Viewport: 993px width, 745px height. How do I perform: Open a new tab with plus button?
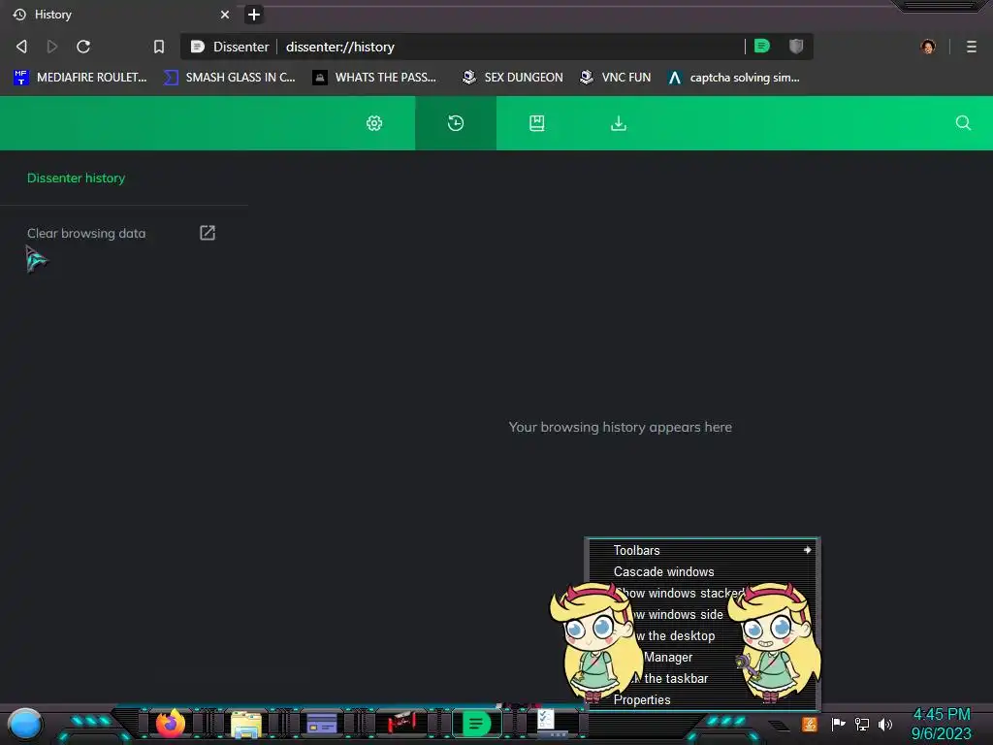tap(254, 15)
